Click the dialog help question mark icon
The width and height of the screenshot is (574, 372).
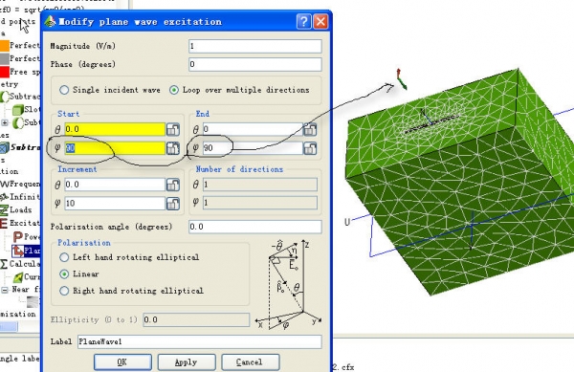pyautogui.click(x=304, y=22)
